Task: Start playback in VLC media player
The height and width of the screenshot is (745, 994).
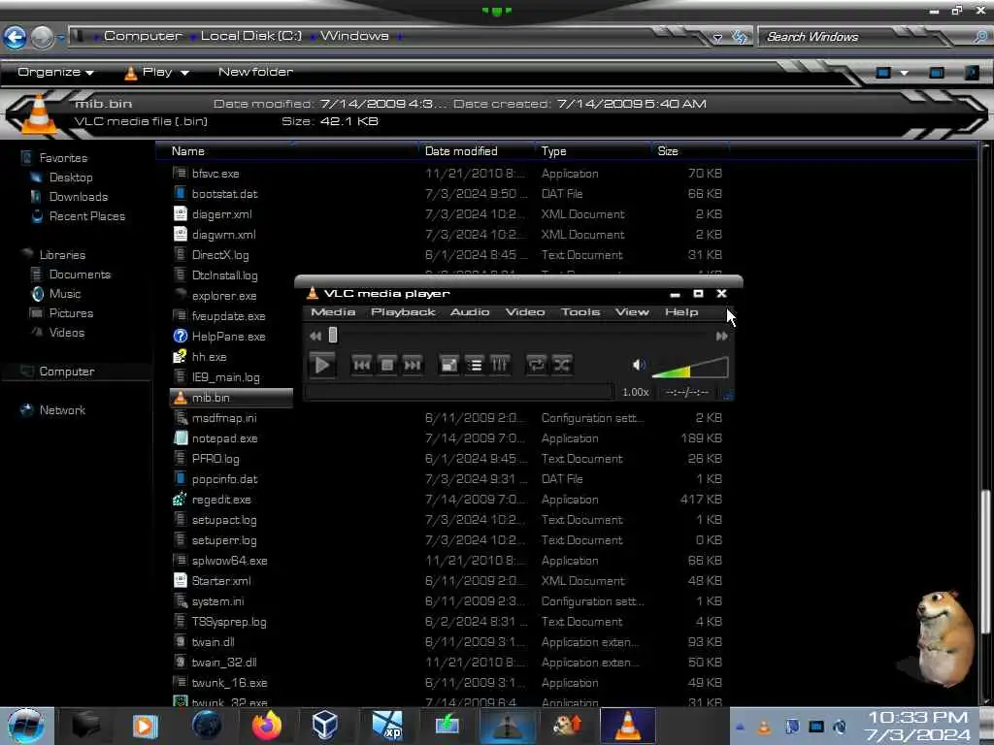Action: [x=322, y=365]
